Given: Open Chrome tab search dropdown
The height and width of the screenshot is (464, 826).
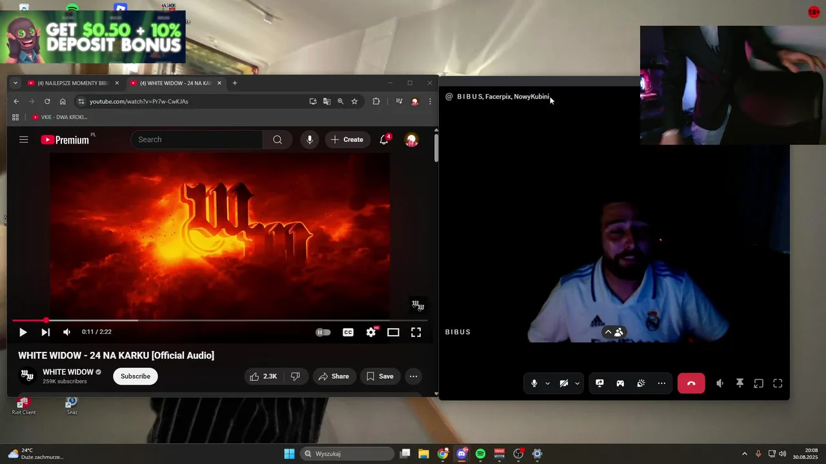Looking at the screenshot, I should pos(15,83).
